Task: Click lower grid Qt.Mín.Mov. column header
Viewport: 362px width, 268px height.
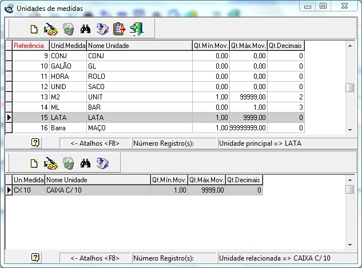Action: 169,180
